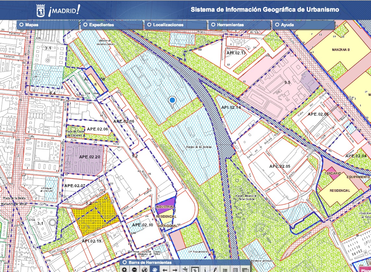Image resolution: width=371 pixels, height=272 pixels.
Task: Select the measure tool in toolbar
Action: 215,270
